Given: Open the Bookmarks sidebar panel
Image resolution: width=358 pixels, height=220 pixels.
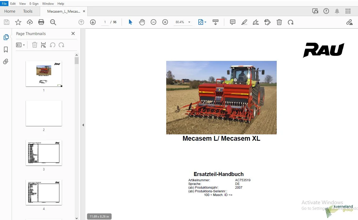Looking at the screenshot, I should tap(6, 50).
